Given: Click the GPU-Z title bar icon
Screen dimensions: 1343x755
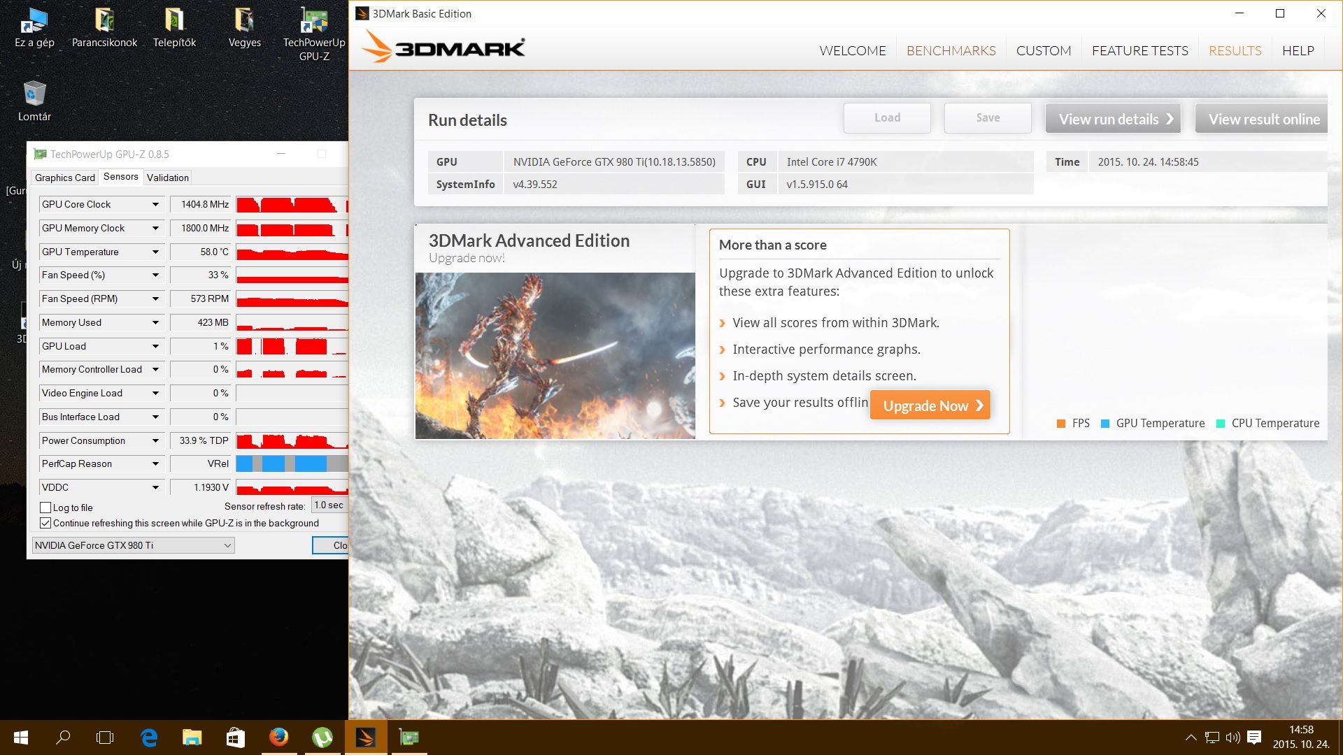Looking at the screenshot, I should (x=41, y=154).
